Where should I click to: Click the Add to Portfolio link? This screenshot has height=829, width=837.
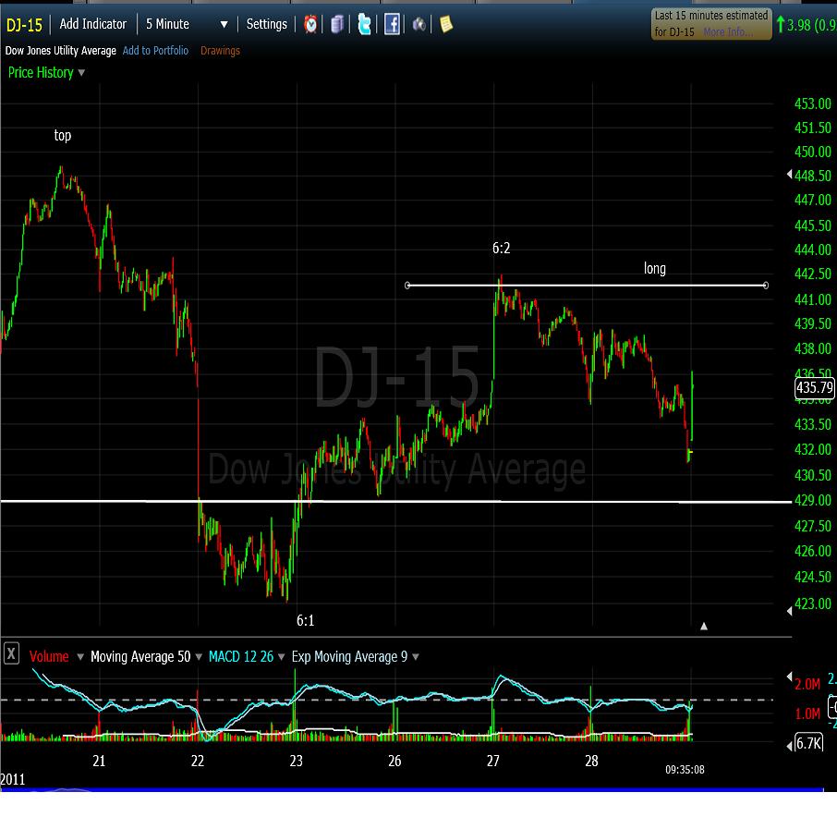pos(155,51)
